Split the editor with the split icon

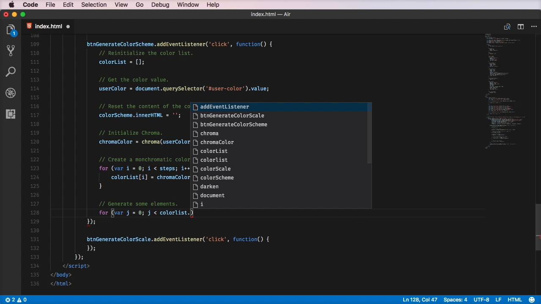coord(521,27)
